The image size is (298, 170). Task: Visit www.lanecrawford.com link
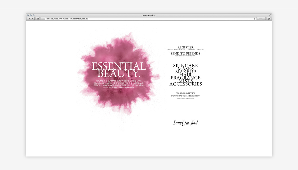pyautogui.click(x=186, y=99)
